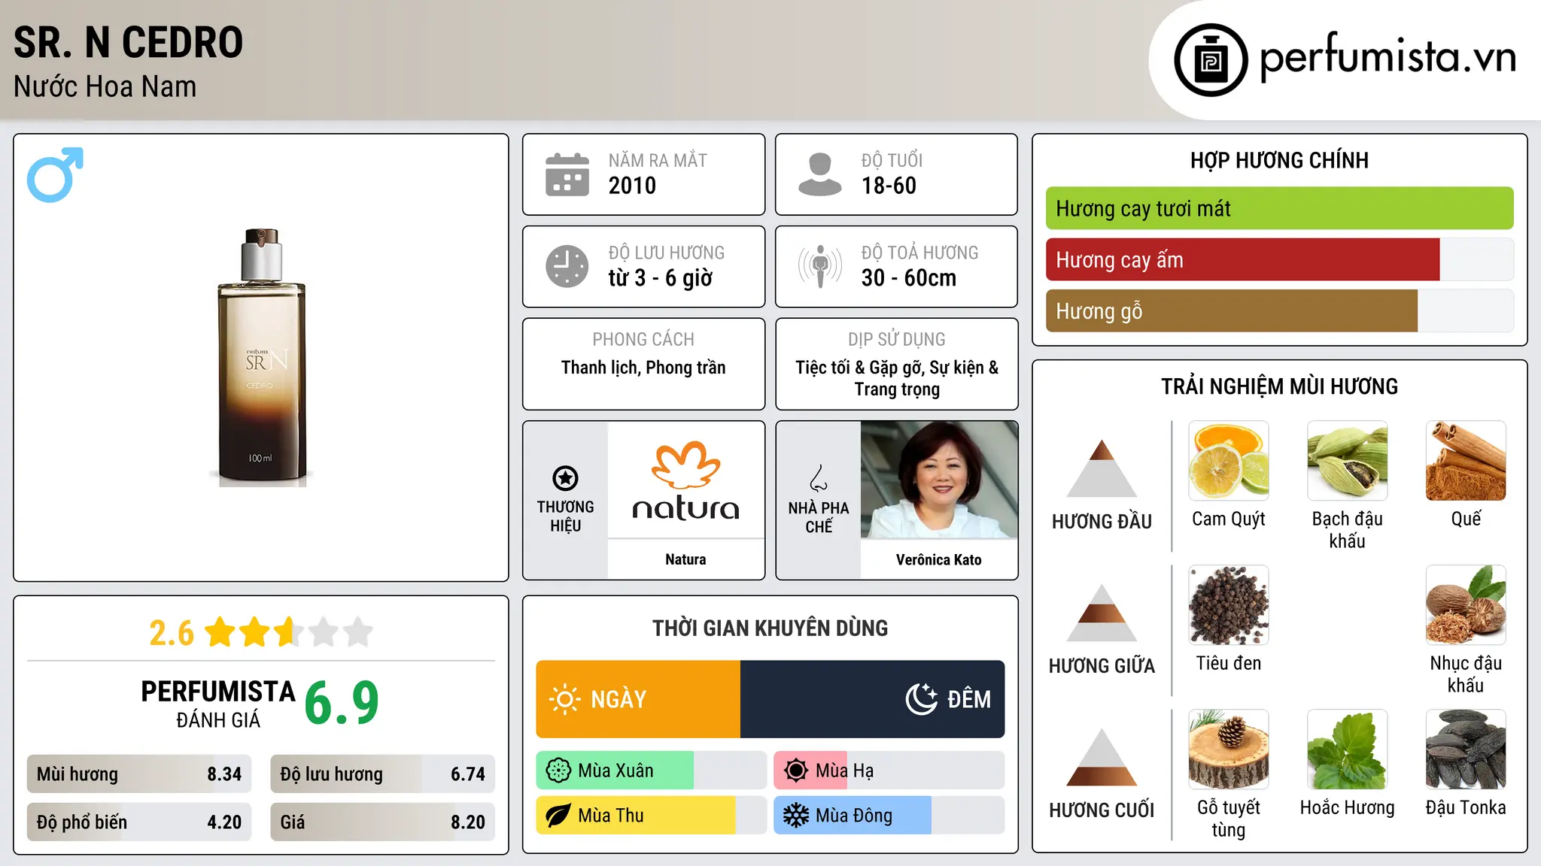Click the Verônica Kato perfumer photo
This screenshot has height=866, width=1541.
(939, 480)
